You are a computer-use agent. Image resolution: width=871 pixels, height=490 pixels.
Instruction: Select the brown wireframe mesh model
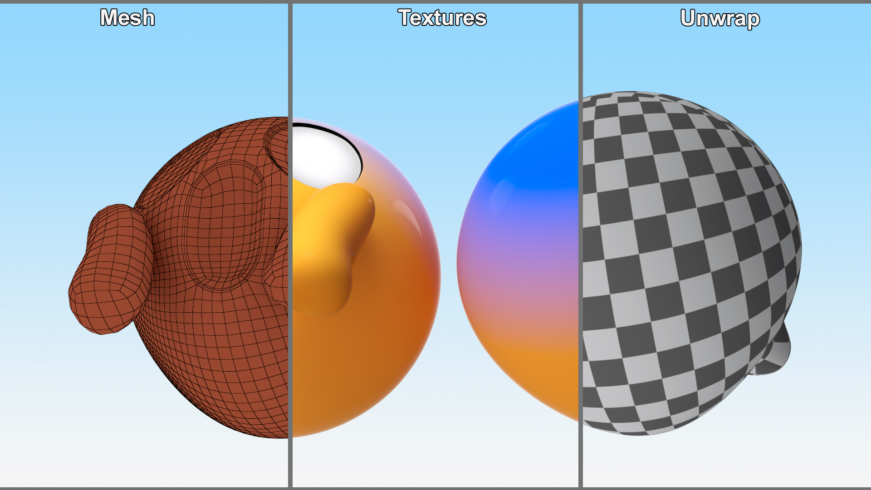(x=178, y=278)
